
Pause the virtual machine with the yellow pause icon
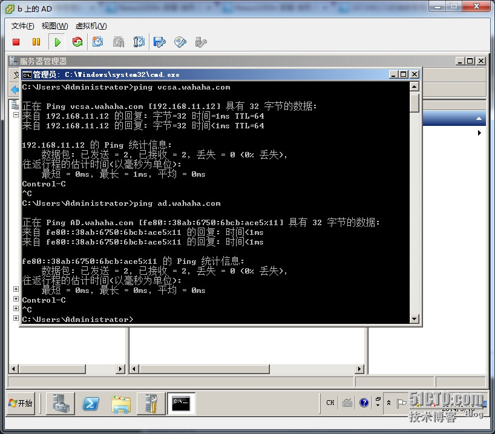(x=36, y=42)
